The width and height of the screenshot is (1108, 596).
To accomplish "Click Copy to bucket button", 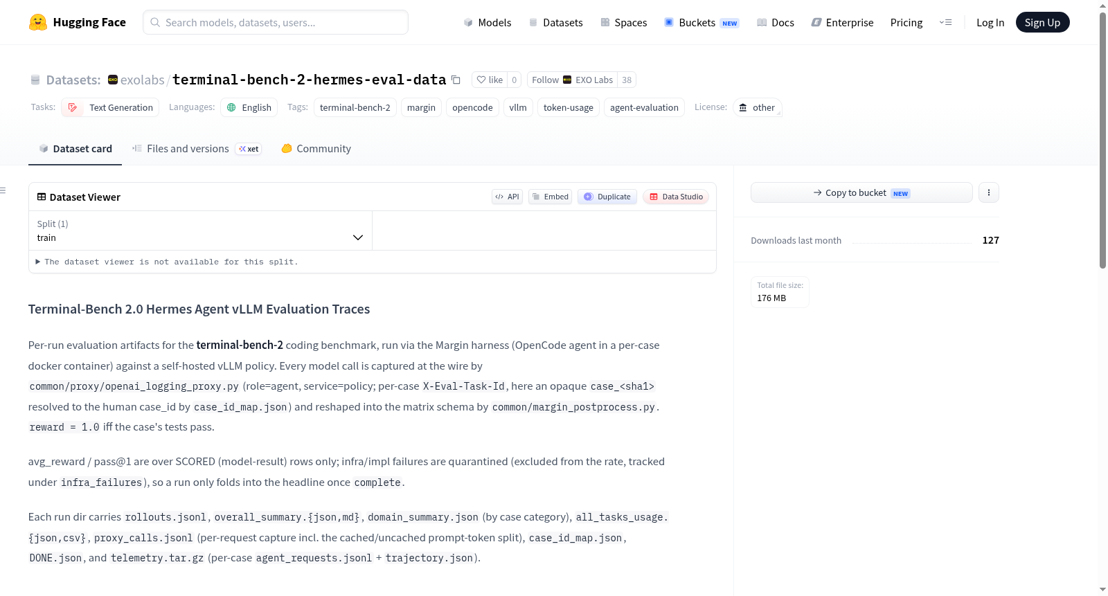I will pyautogui.click(x=861, y=192).
